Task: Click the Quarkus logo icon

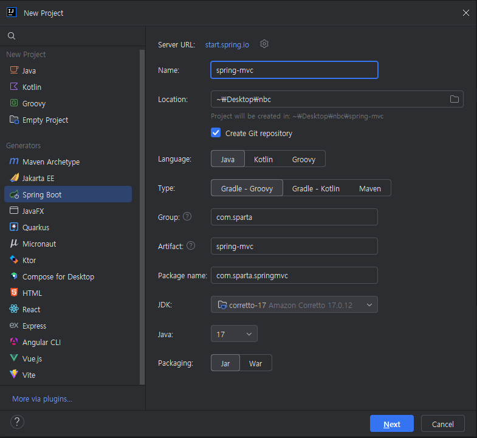Action: pyautogui.click(x=14, y=227)
